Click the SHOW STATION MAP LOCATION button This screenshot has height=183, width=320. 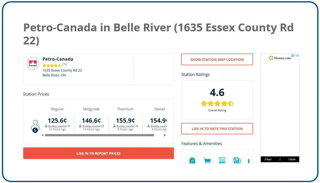217,59
